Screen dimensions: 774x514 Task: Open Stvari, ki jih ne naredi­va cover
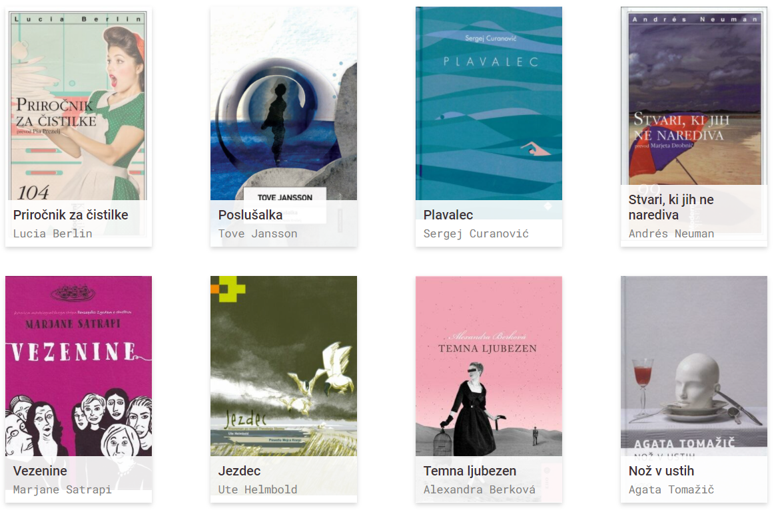point(694,96)
